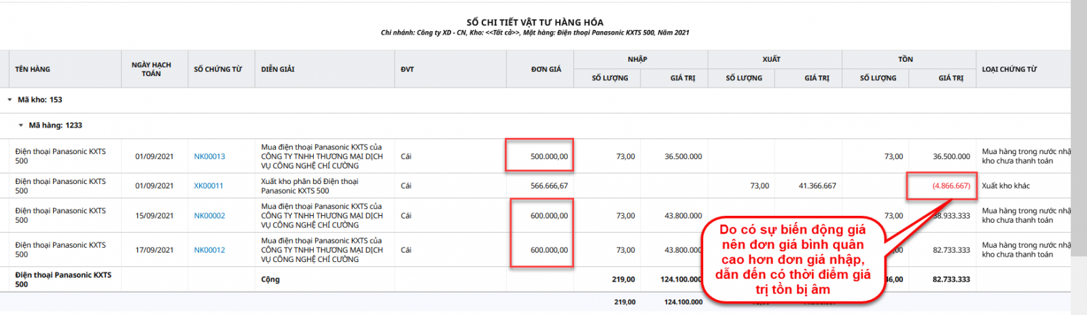
Task: Select the SỐ CHỨNG TỪ column header
Action: point(217,69)
